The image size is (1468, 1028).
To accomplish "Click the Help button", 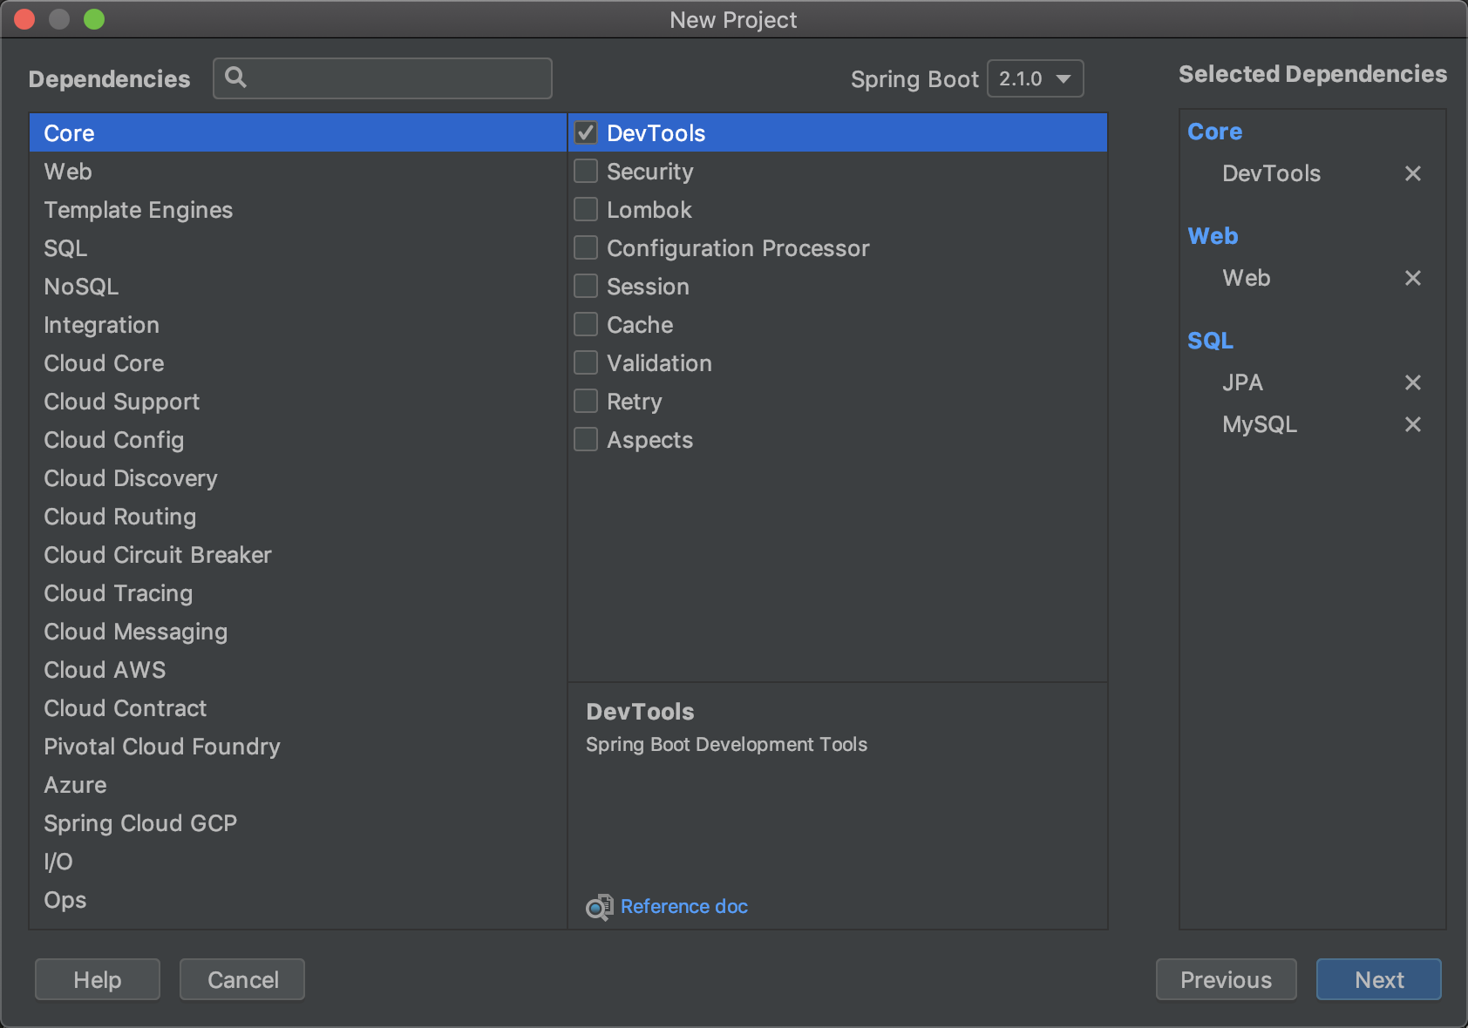I will (x=98, y=980).
